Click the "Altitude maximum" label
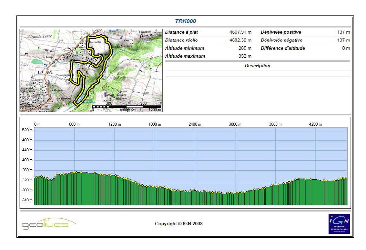 pyautogui.click(x=185, y=56)
